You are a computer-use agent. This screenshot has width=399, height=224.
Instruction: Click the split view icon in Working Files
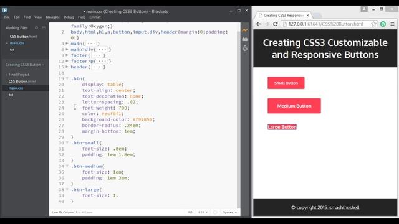coord(44,27)
